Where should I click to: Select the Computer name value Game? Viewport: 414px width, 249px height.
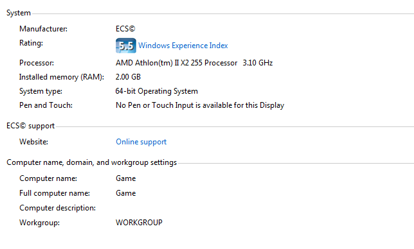tap(126, 178)
